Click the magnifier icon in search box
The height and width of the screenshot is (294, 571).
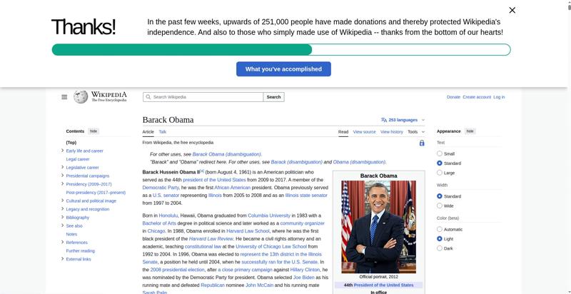tap(148, 97)
